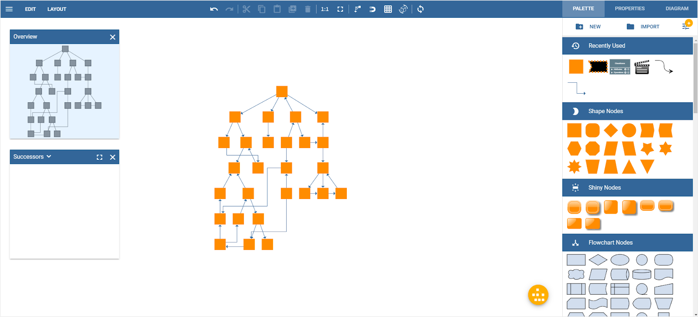Collapse the Shiny Nodes section
This screenshot has width=698, height=317.
click(x=627, y=188)
